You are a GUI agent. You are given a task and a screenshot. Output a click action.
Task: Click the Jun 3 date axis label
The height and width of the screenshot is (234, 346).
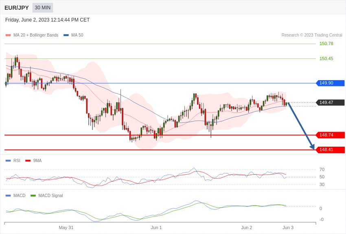pyautogui.click(x=288, y=227)
